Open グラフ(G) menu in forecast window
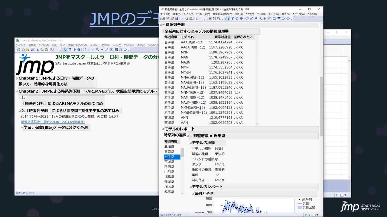 point(250,14)
